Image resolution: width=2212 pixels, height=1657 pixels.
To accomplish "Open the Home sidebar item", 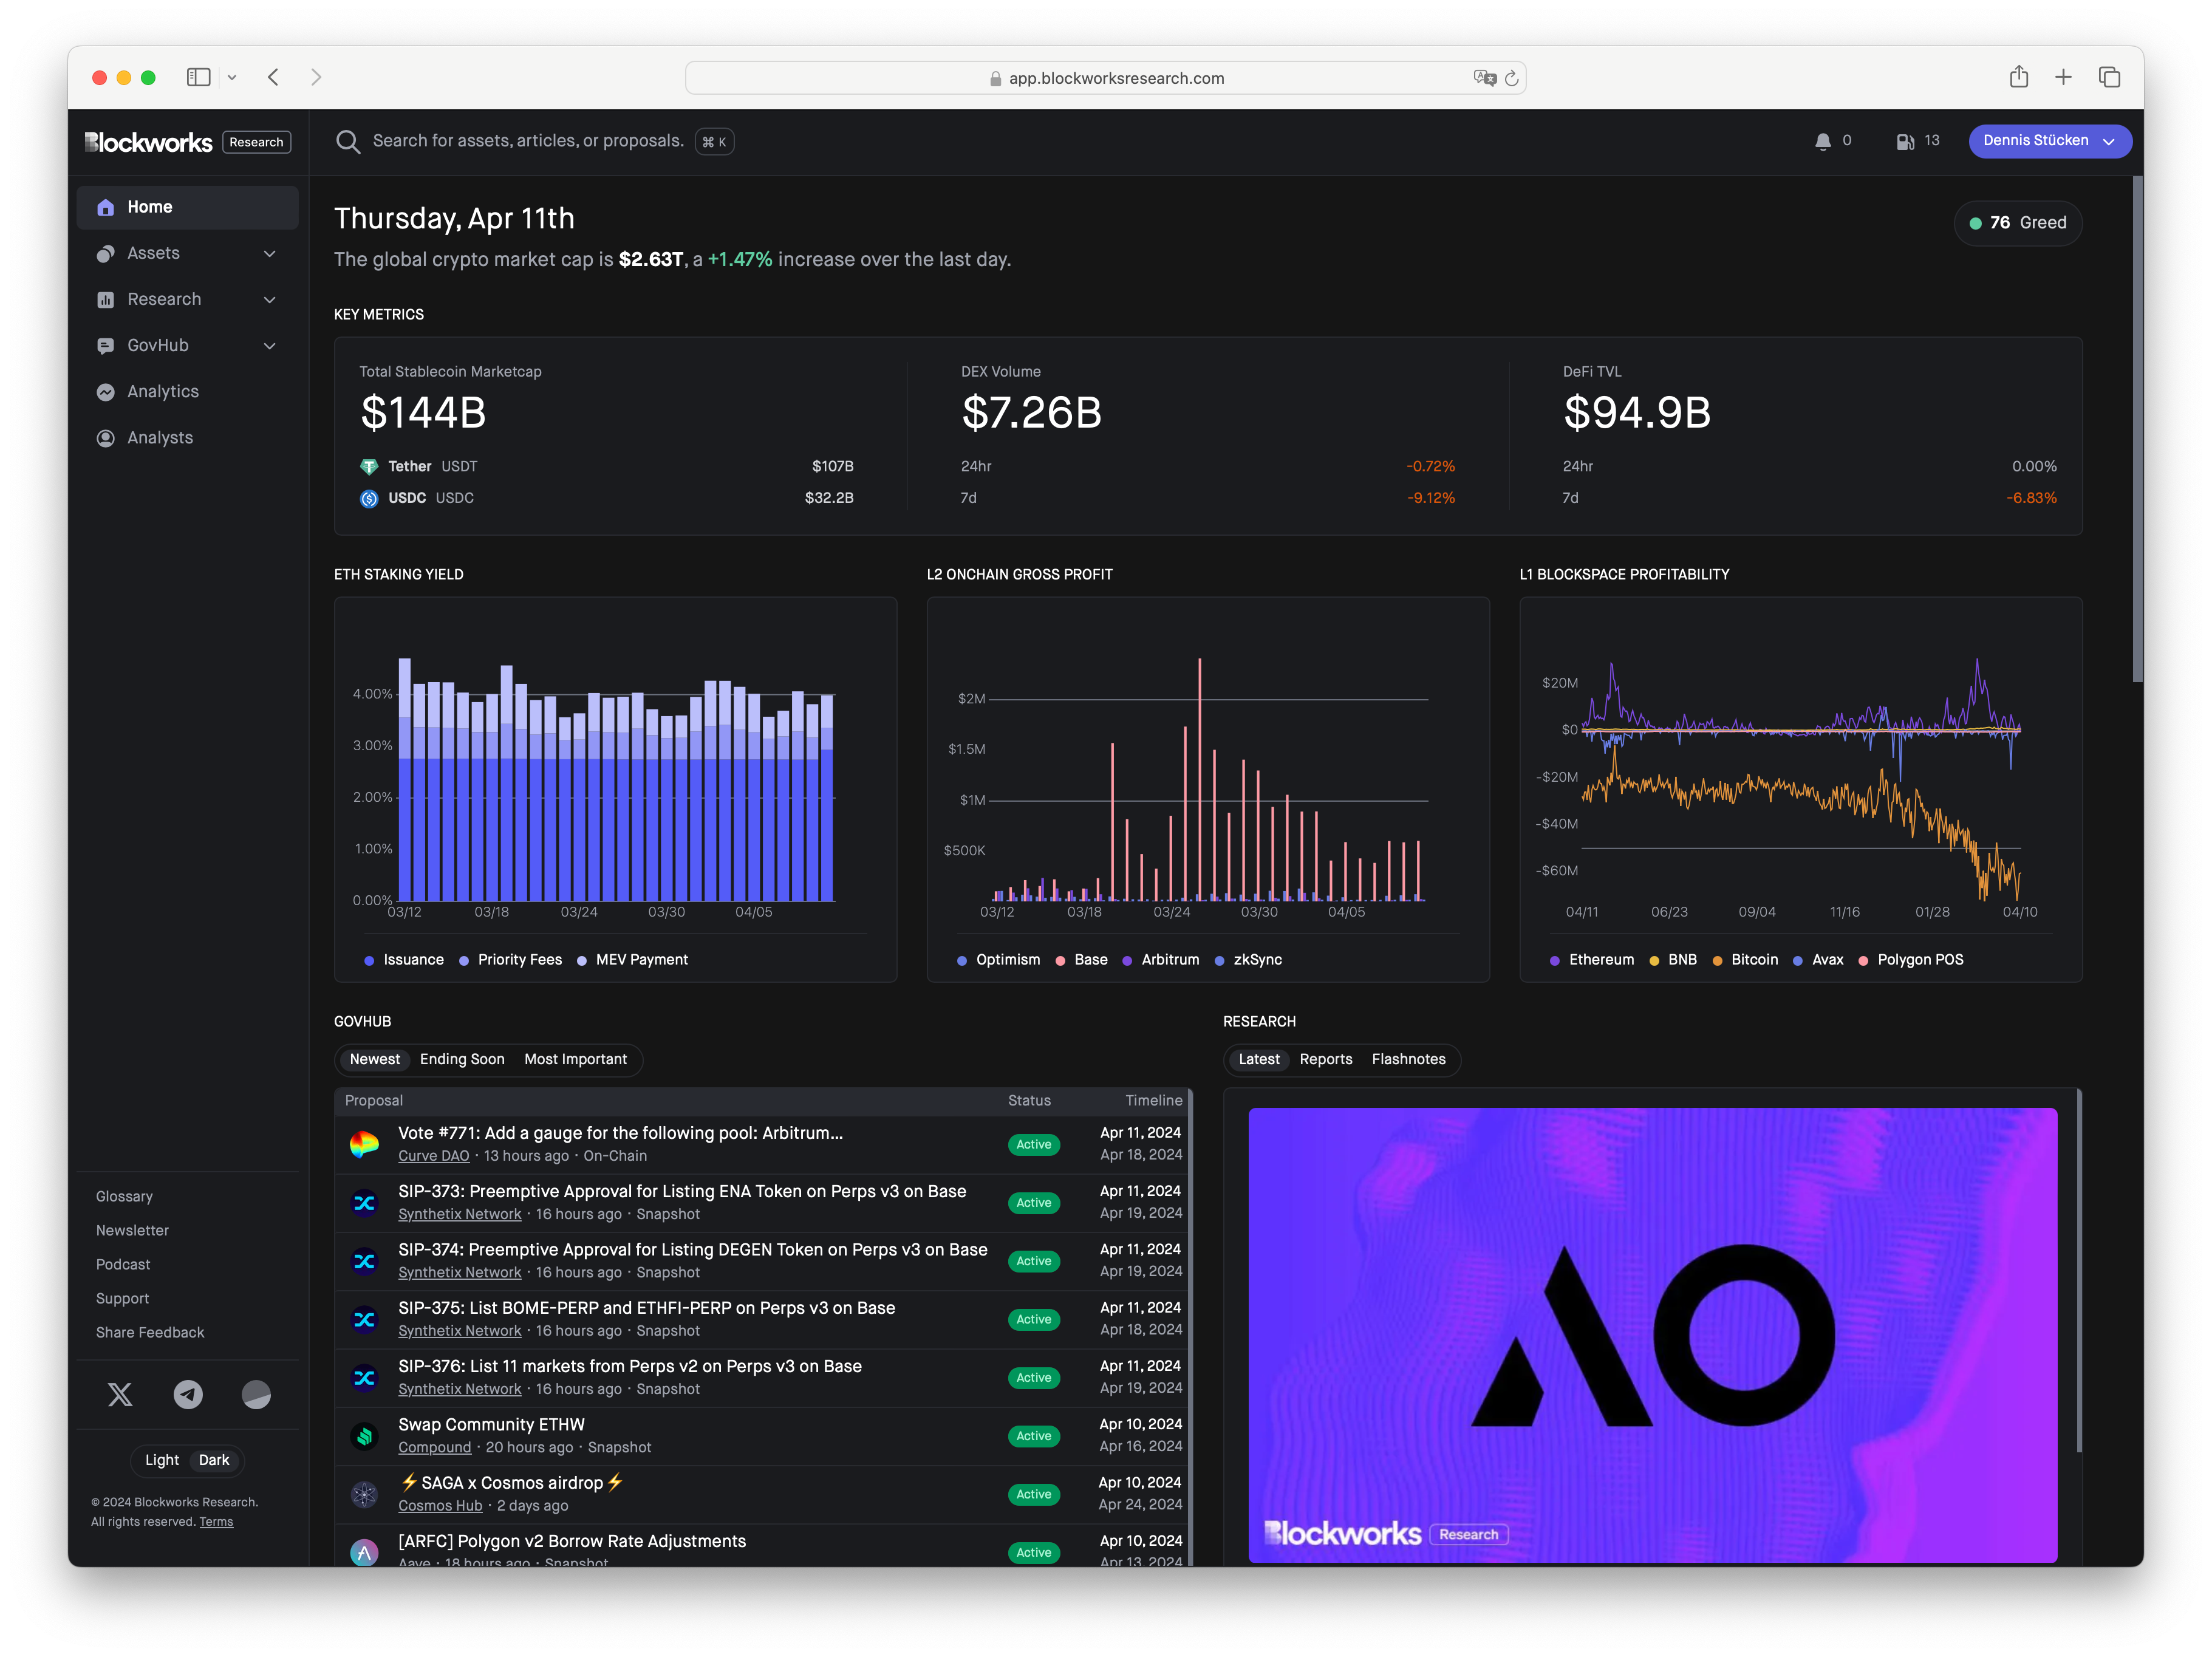I will click(x=187, y=207).
